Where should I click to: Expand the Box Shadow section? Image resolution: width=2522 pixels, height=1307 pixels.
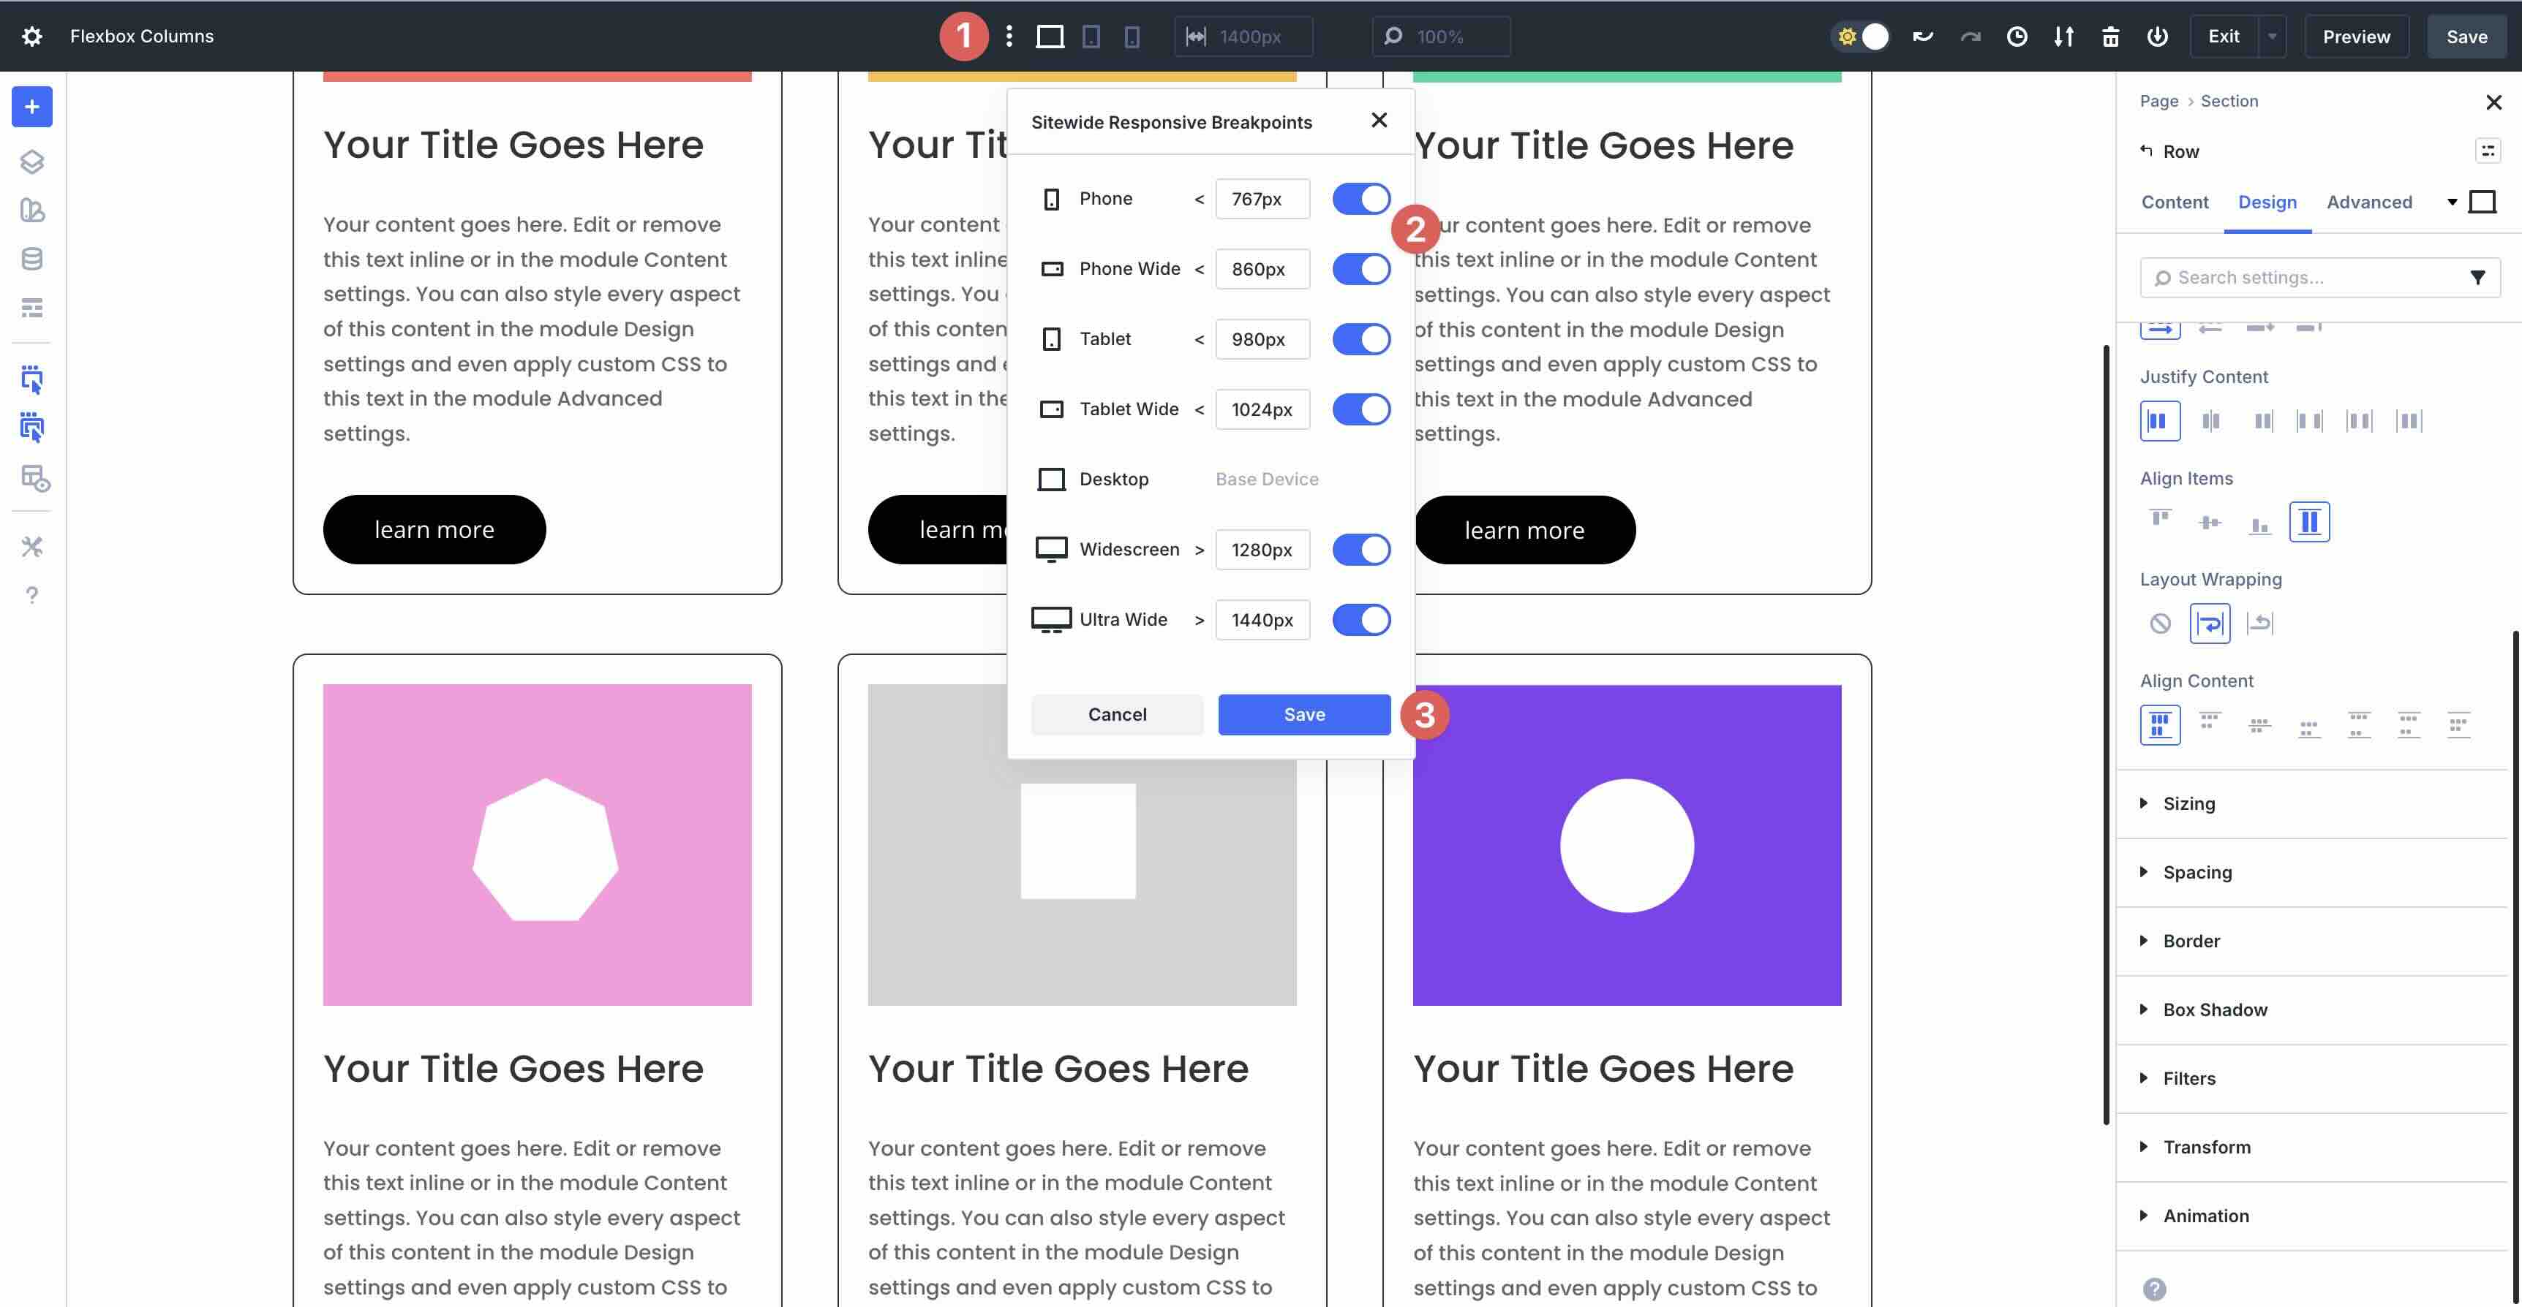(x=2215, y=1009)
